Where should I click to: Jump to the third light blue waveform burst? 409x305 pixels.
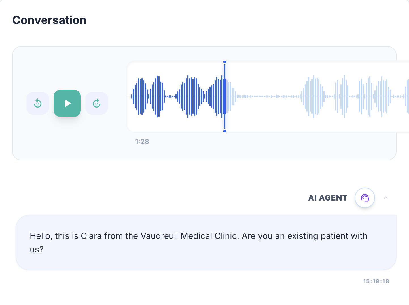[374, 96]
